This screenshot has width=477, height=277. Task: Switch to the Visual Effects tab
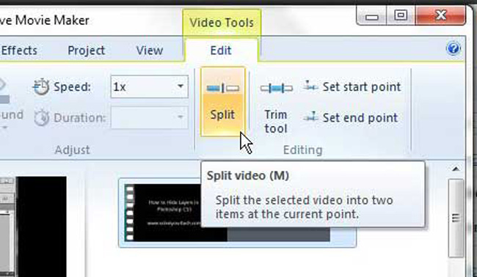pos(19,50)
